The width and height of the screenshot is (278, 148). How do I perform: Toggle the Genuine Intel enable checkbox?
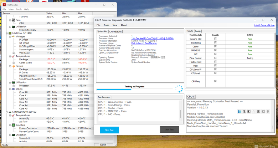[215, 39]
